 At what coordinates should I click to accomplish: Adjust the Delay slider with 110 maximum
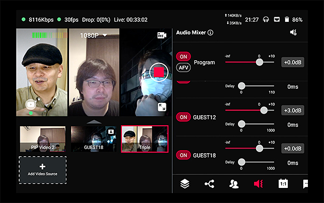pyautogui.click(x=256, y=86)
